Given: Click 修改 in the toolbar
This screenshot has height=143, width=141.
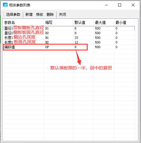Looking at the screenshot, I should [x=40, y=15].
